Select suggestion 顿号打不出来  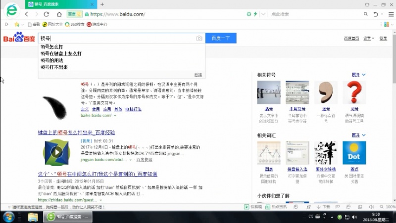coord(54,67)
